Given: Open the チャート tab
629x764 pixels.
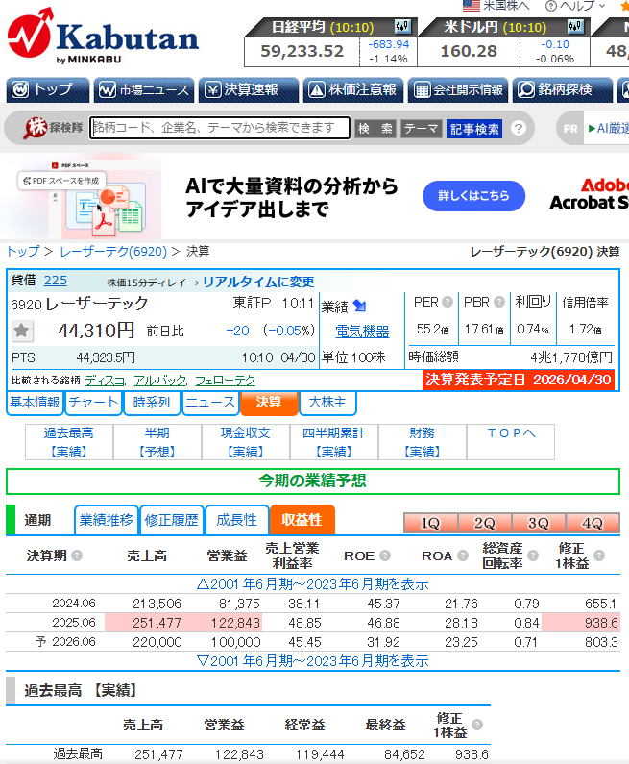Looking at the screenshot, I should tap(94, 403).
